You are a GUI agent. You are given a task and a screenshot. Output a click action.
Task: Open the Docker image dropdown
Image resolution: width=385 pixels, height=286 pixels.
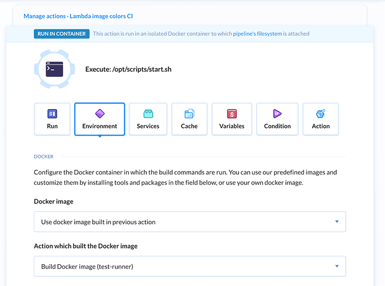(x=189, y=222)
